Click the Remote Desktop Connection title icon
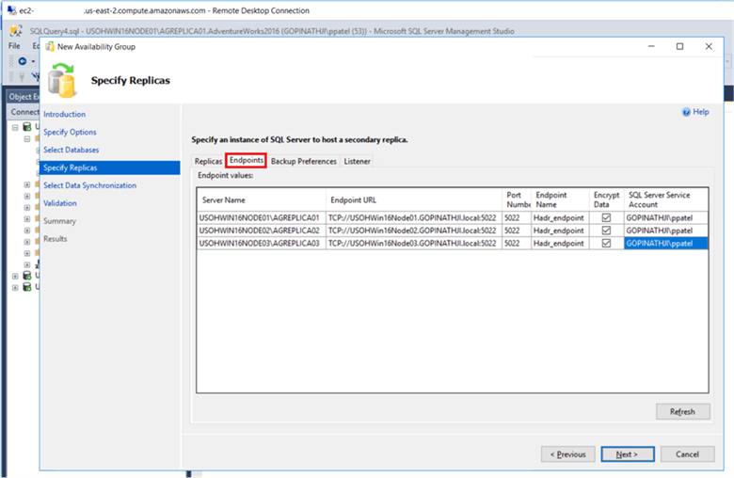 click(11, 10)
